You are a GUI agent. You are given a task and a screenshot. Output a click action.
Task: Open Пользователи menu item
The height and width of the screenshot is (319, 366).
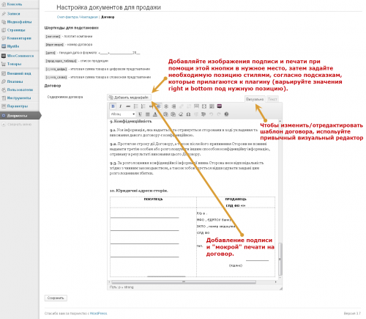pyautogui.click(x=20, y=89)
